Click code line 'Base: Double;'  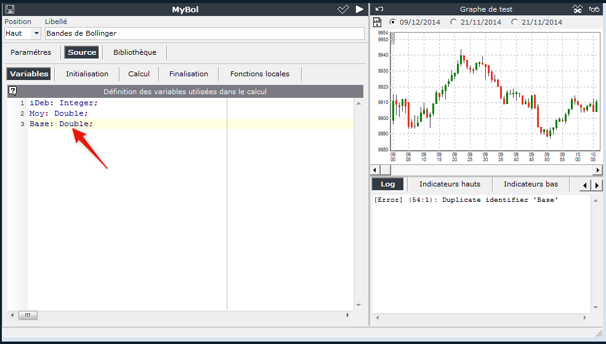pos(61,124)
